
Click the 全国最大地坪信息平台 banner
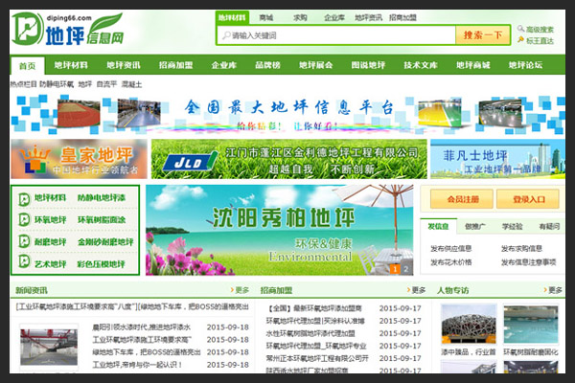point(287,114)
